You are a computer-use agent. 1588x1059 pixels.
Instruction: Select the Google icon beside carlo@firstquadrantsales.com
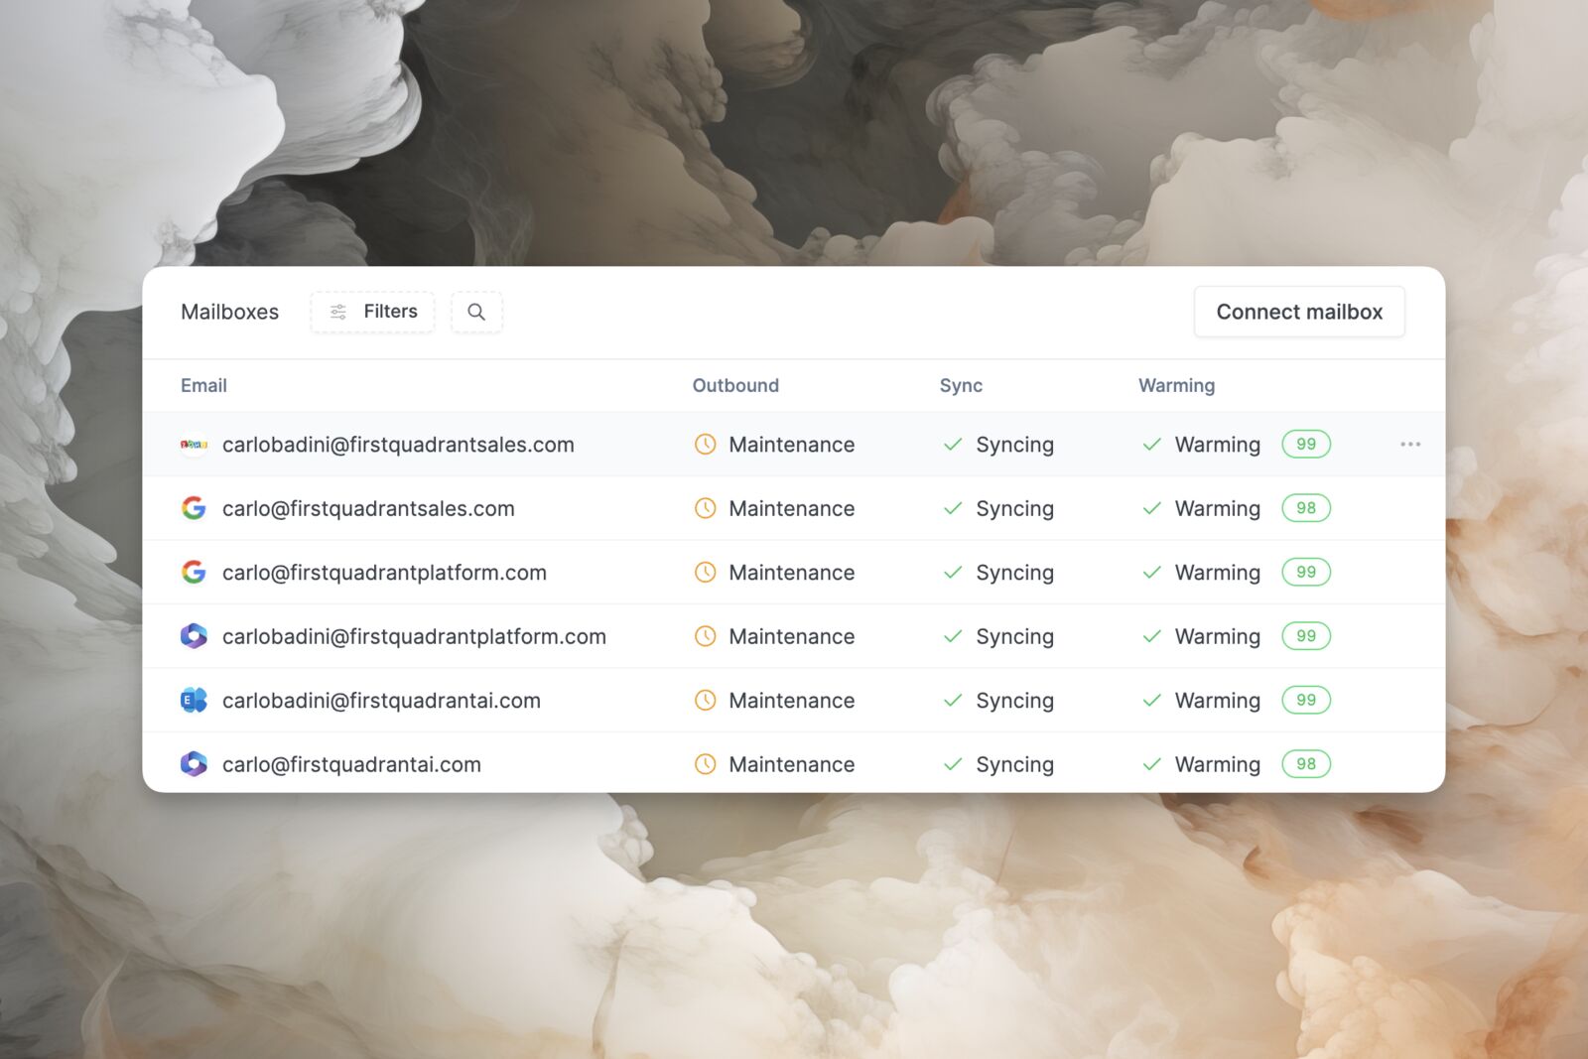(195, 508)
